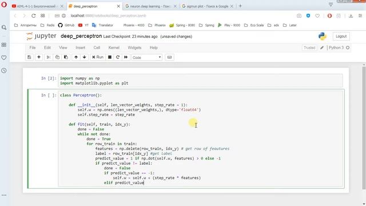Interrupt the kernel with the stop icon
This screenshot has height=206, width=366.
(x=109, y=57)
